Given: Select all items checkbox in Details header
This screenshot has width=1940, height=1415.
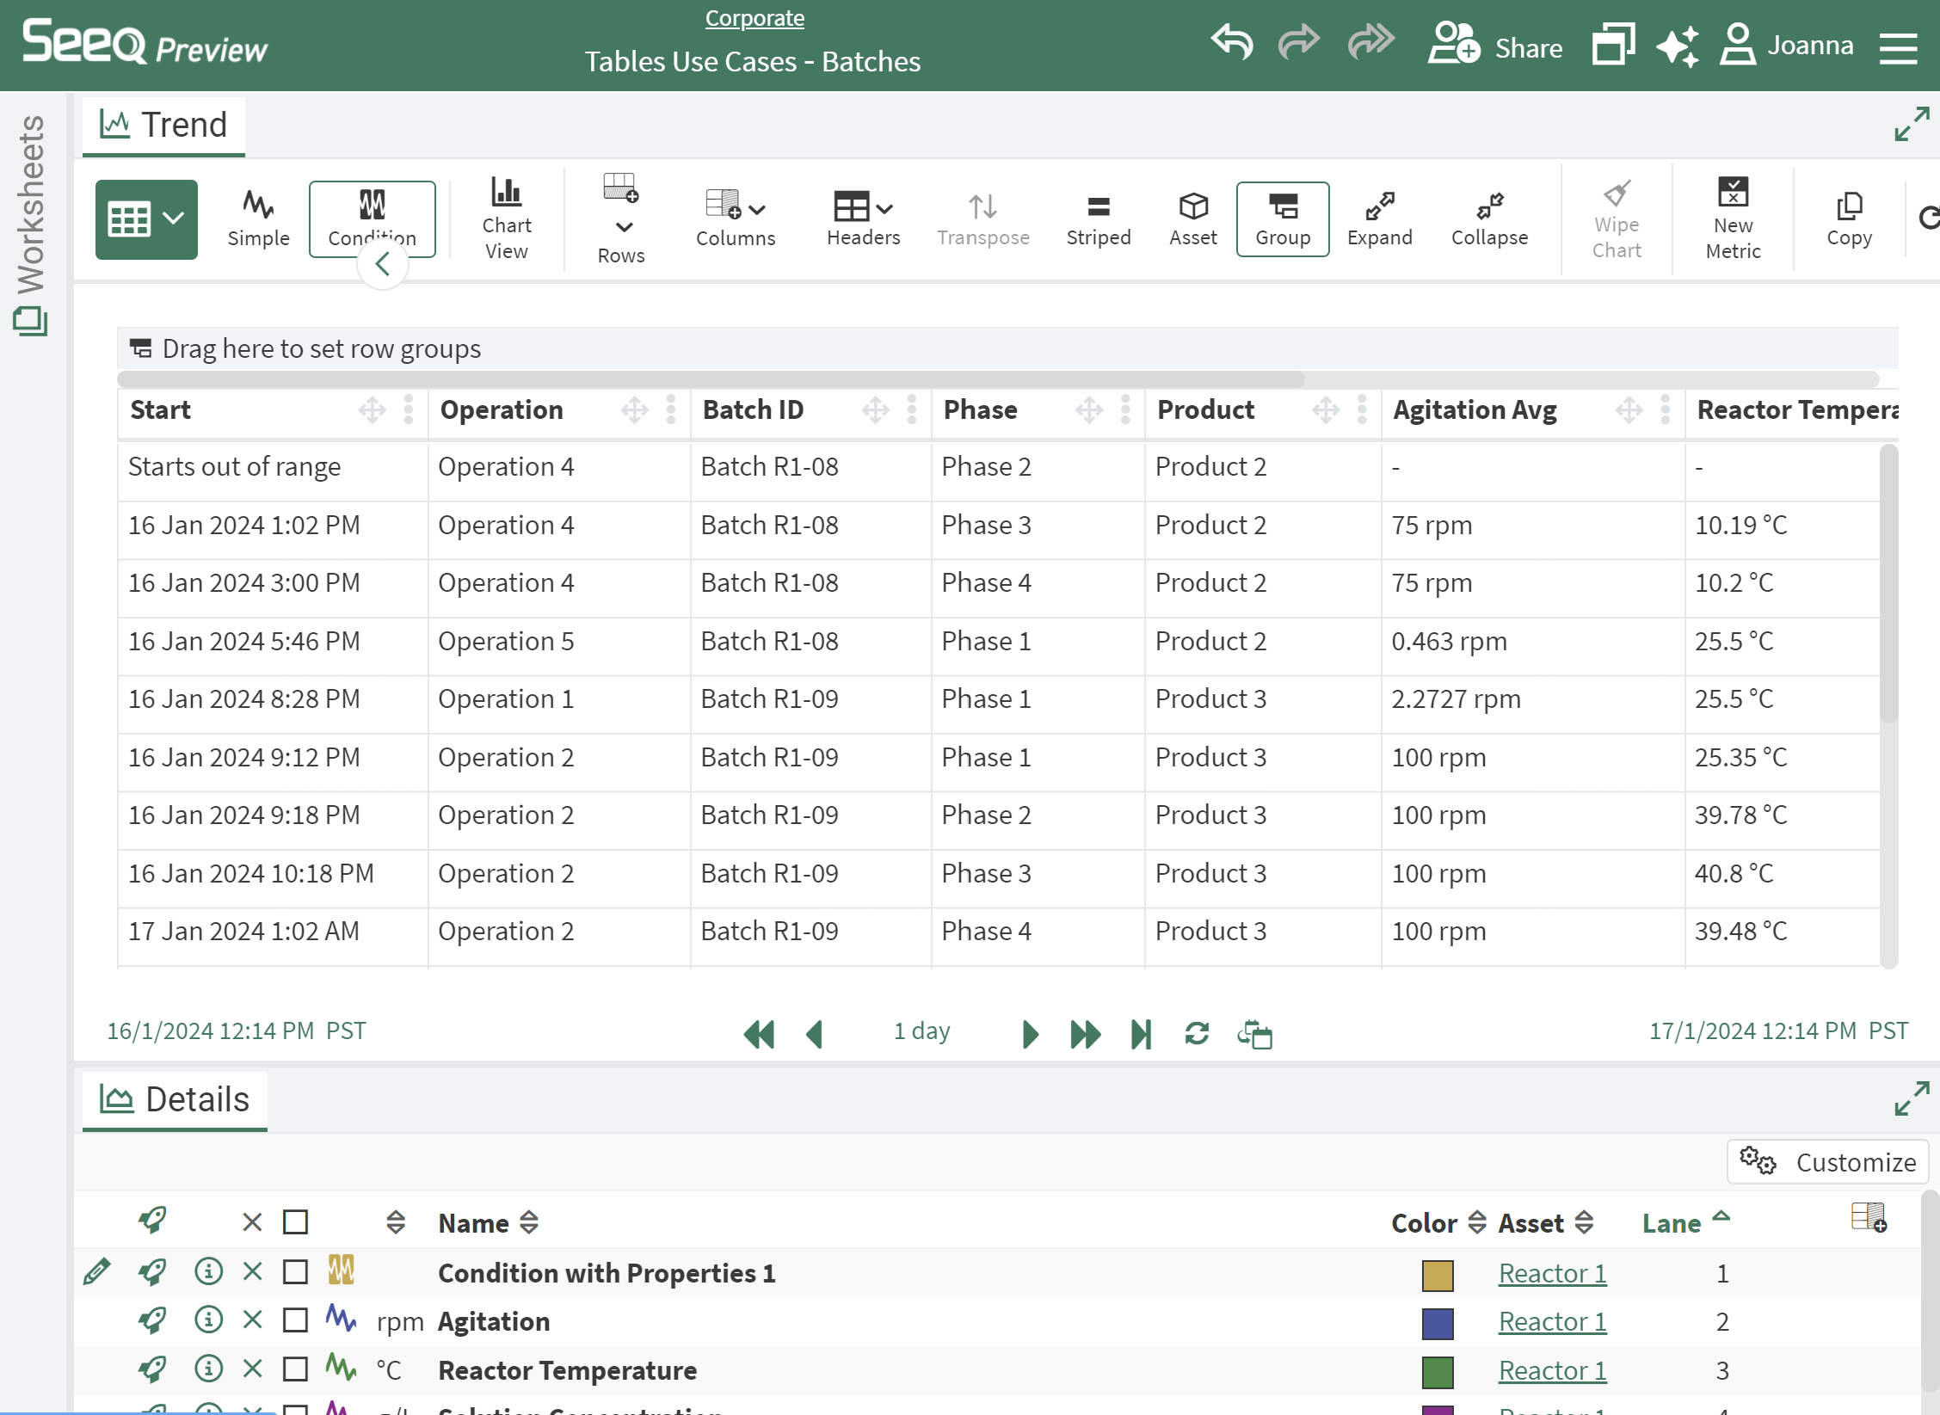Looking at the screenshot, I should click(295, 1222).
